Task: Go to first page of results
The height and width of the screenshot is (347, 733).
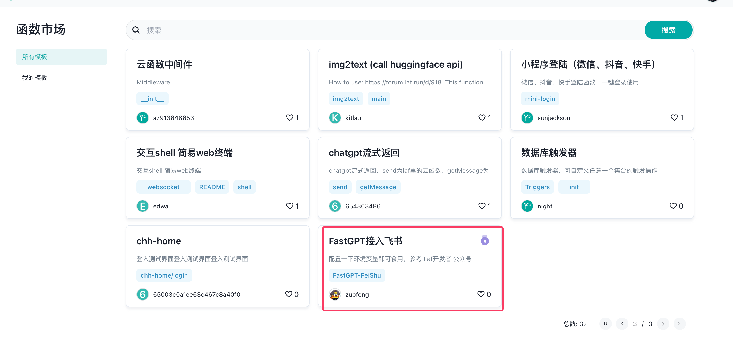Action: tap(605, 324)
